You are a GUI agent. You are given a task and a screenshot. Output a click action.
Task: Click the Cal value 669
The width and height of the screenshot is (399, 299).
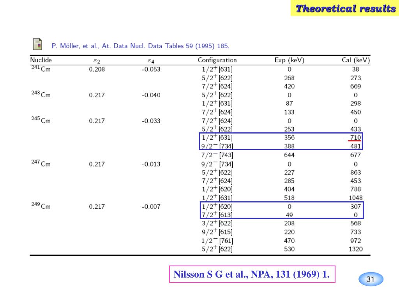click(355, 86)
